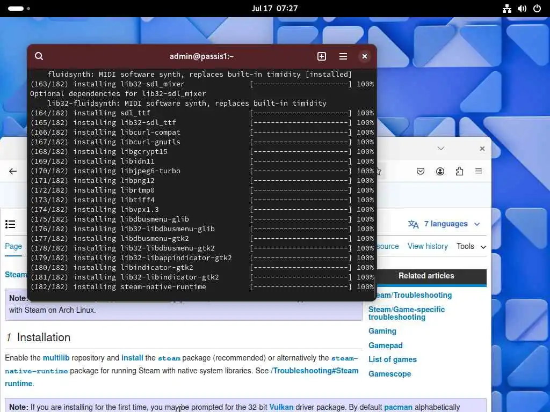Image resolution: width=550 pixels, height=412 pixels.
Task: Click the Installation section heading
Action: [x=44, y=337]
